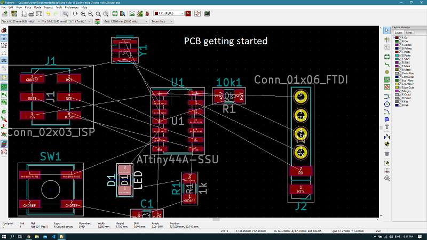The image size is (427, 240).
Task: Switch units to inches icon
Action: (4, 52)
